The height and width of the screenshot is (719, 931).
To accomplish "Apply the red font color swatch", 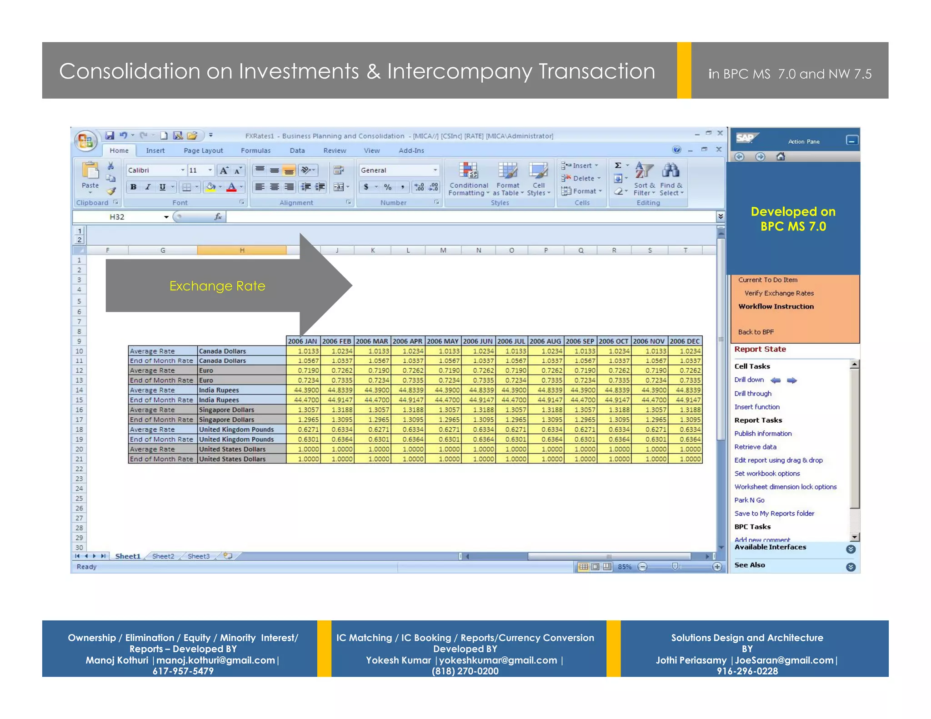I will click(231, 187).
